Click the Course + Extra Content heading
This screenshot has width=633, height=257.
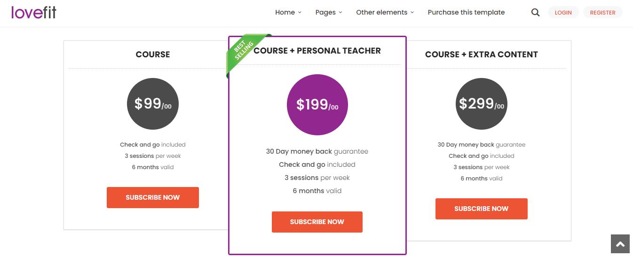tap(481, 55)
